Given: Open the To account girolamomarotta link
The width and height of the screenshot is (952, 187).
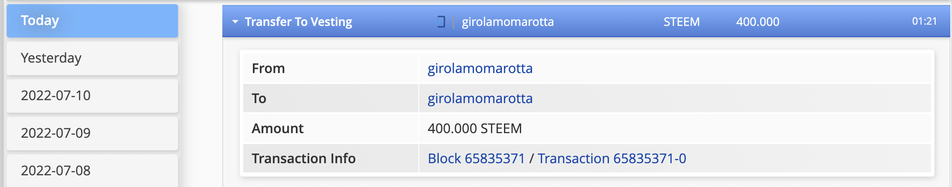Looking at the screenshot, I should tap(480, 99).
